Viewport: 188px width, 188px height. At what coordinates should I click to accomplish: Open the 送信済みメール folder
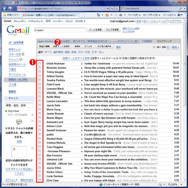(x=17, y=64)
